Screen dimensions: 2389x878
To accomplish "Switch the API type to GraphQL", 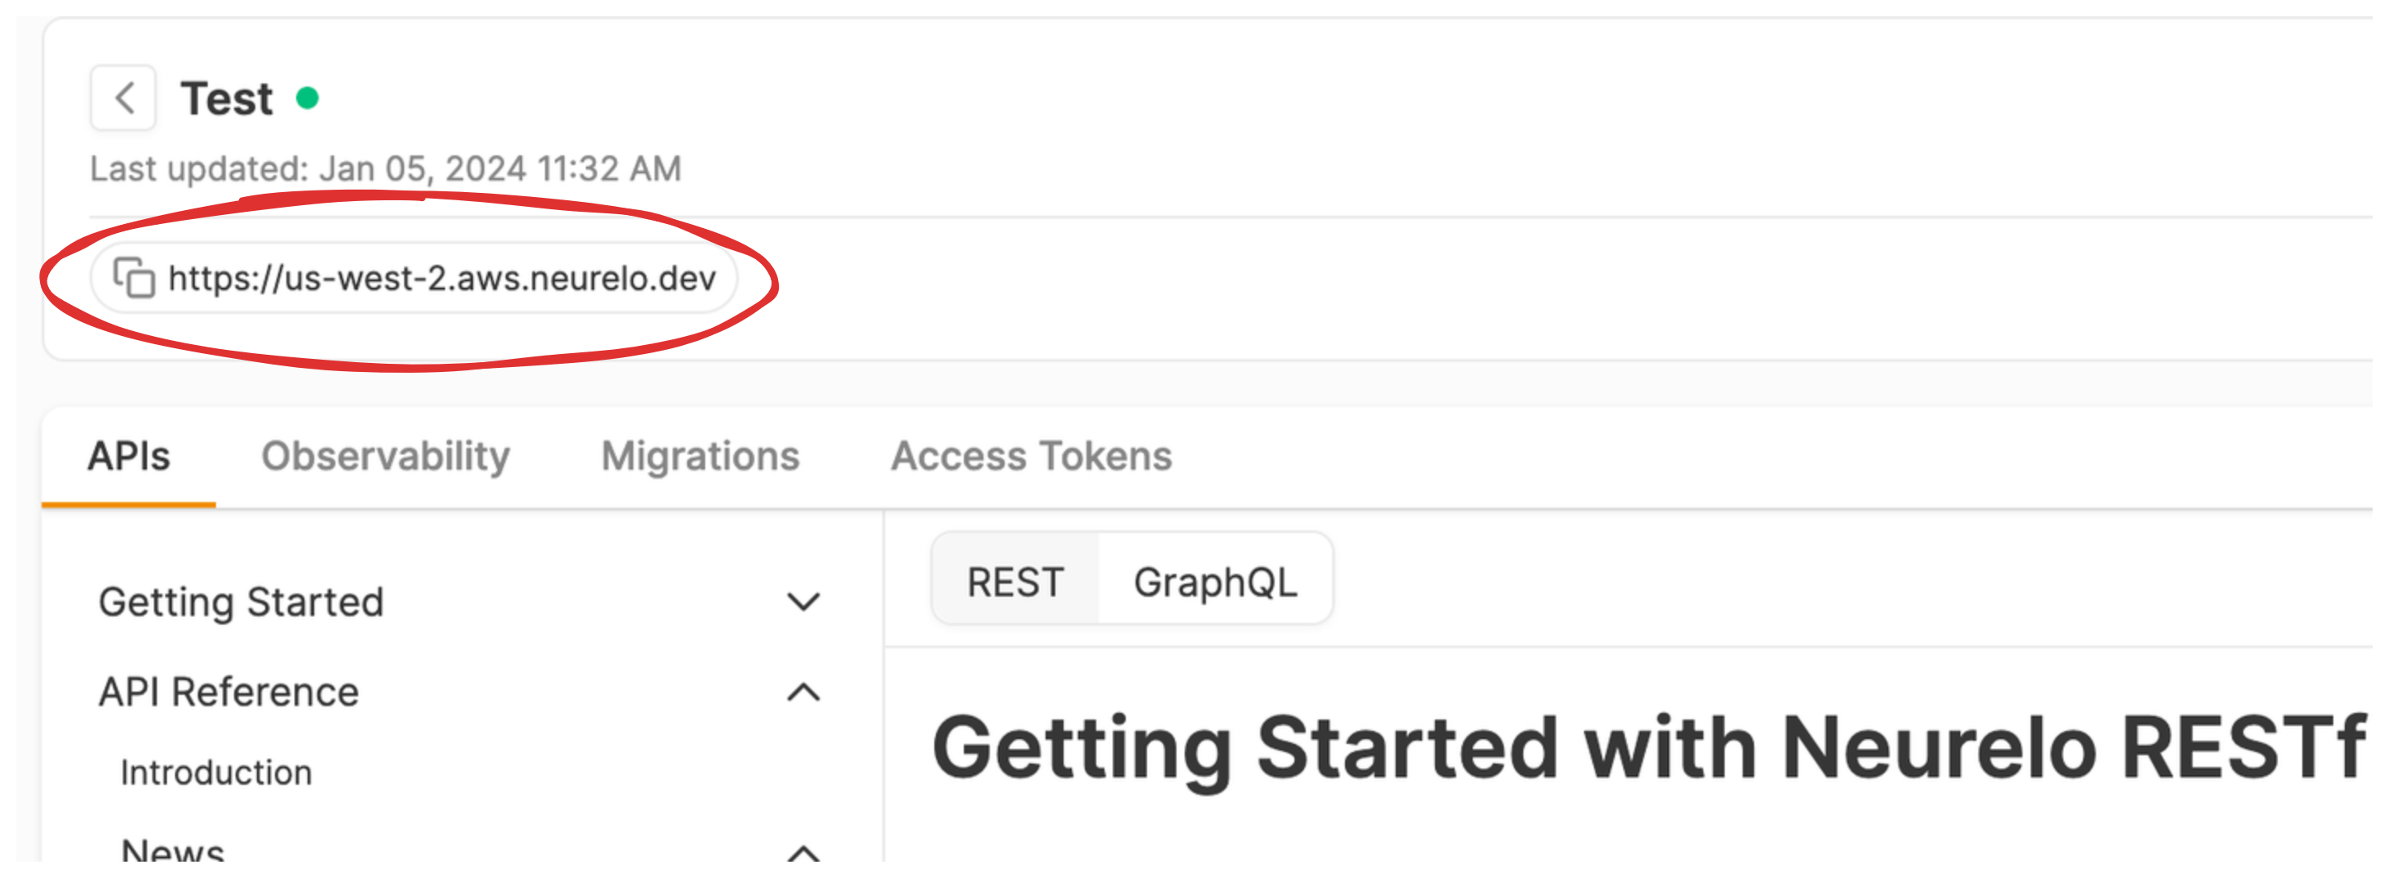I will coord(1214,582).
